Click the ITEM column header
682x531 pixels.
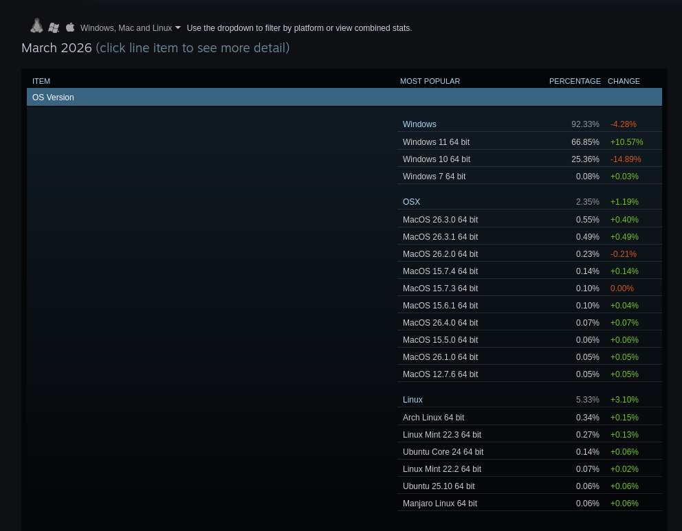[x=41, y=81]
